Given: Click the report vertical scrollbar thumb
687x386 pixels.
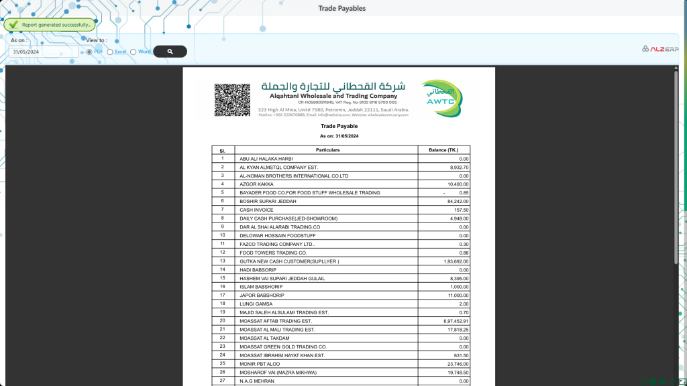Looking at the screenshot, I should pyautogui.click(x=676, y=166).
